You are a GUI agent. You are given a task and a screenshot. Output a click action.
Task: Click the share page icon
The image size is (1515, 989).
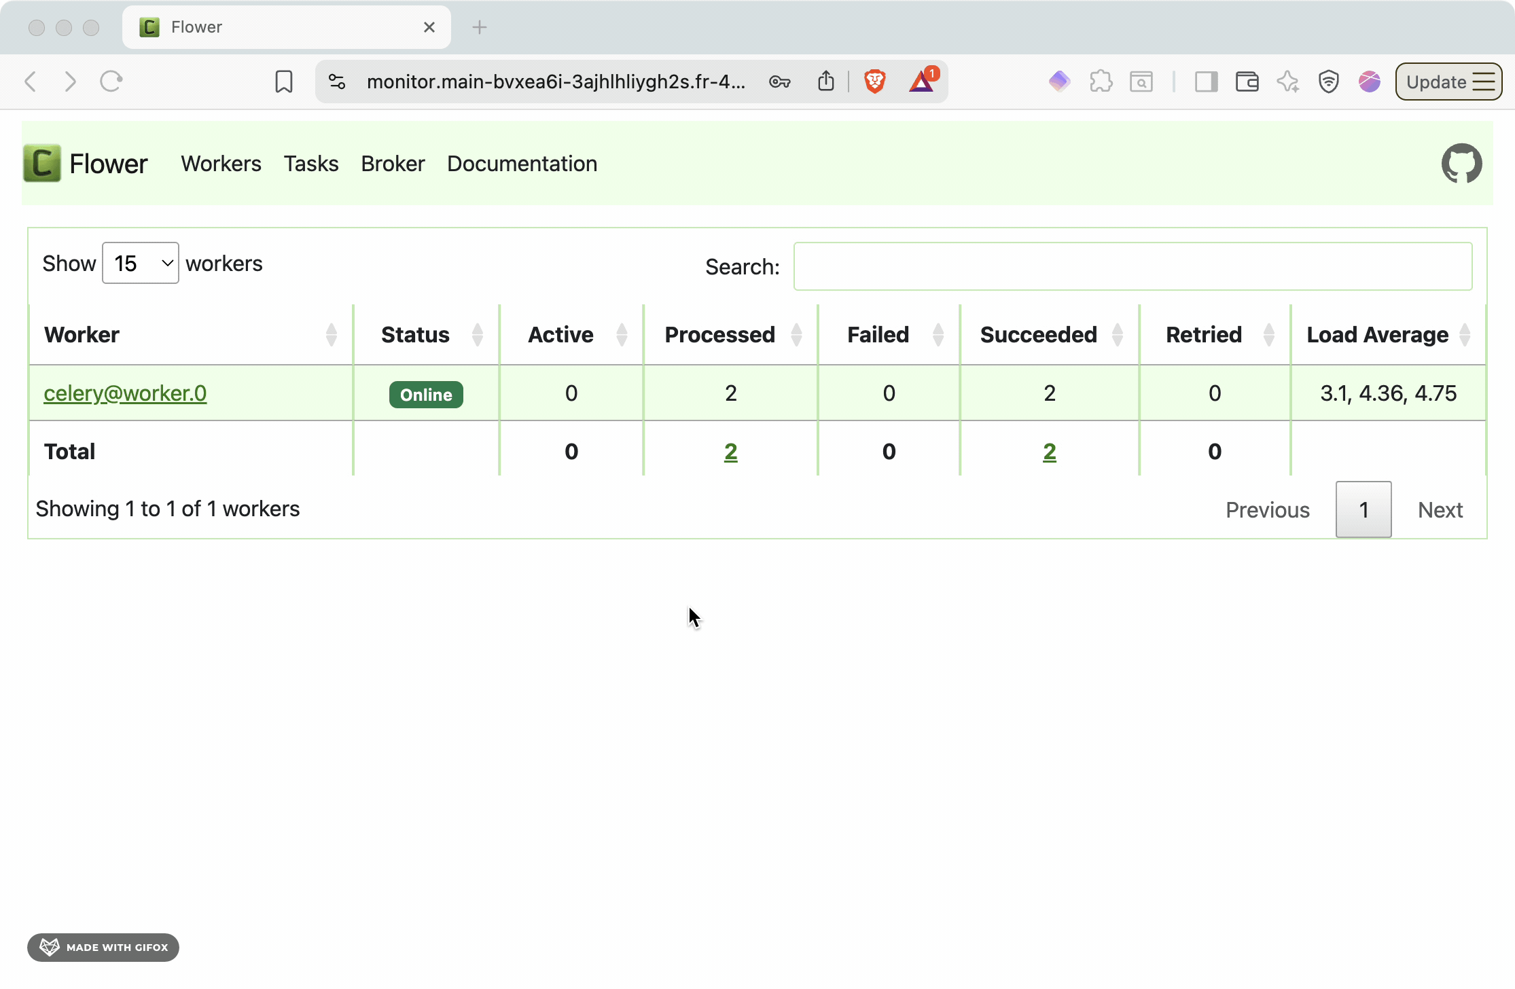click(x=826, y=82)
